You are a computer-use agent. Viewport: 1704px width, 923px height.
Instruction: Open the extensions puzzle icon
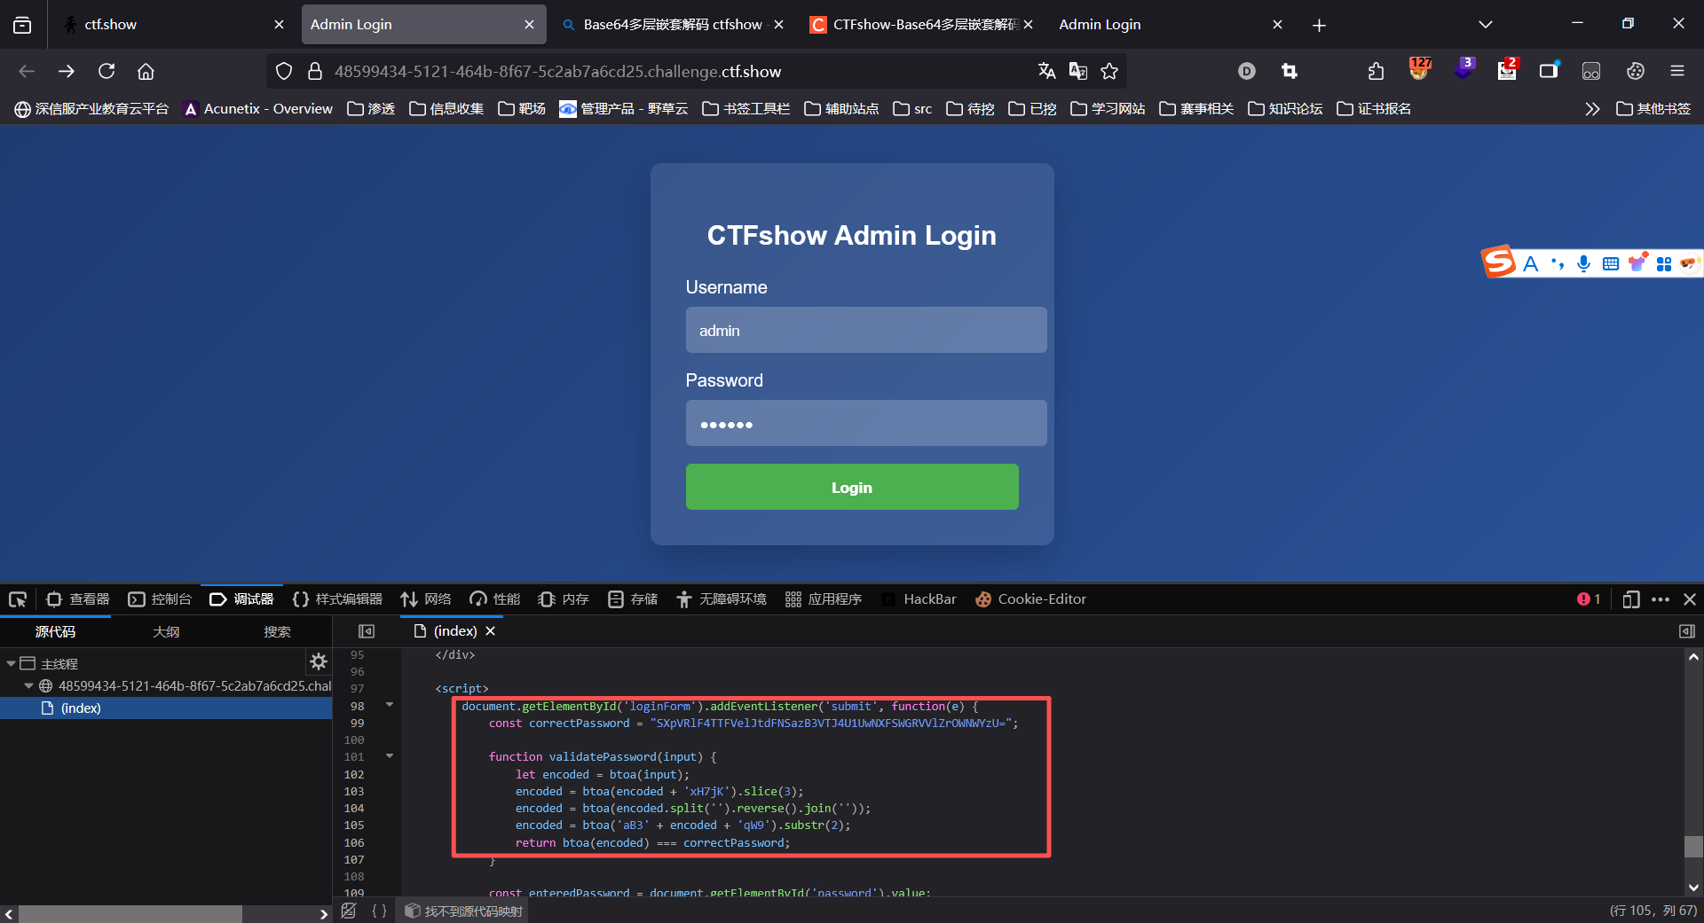1376,71
